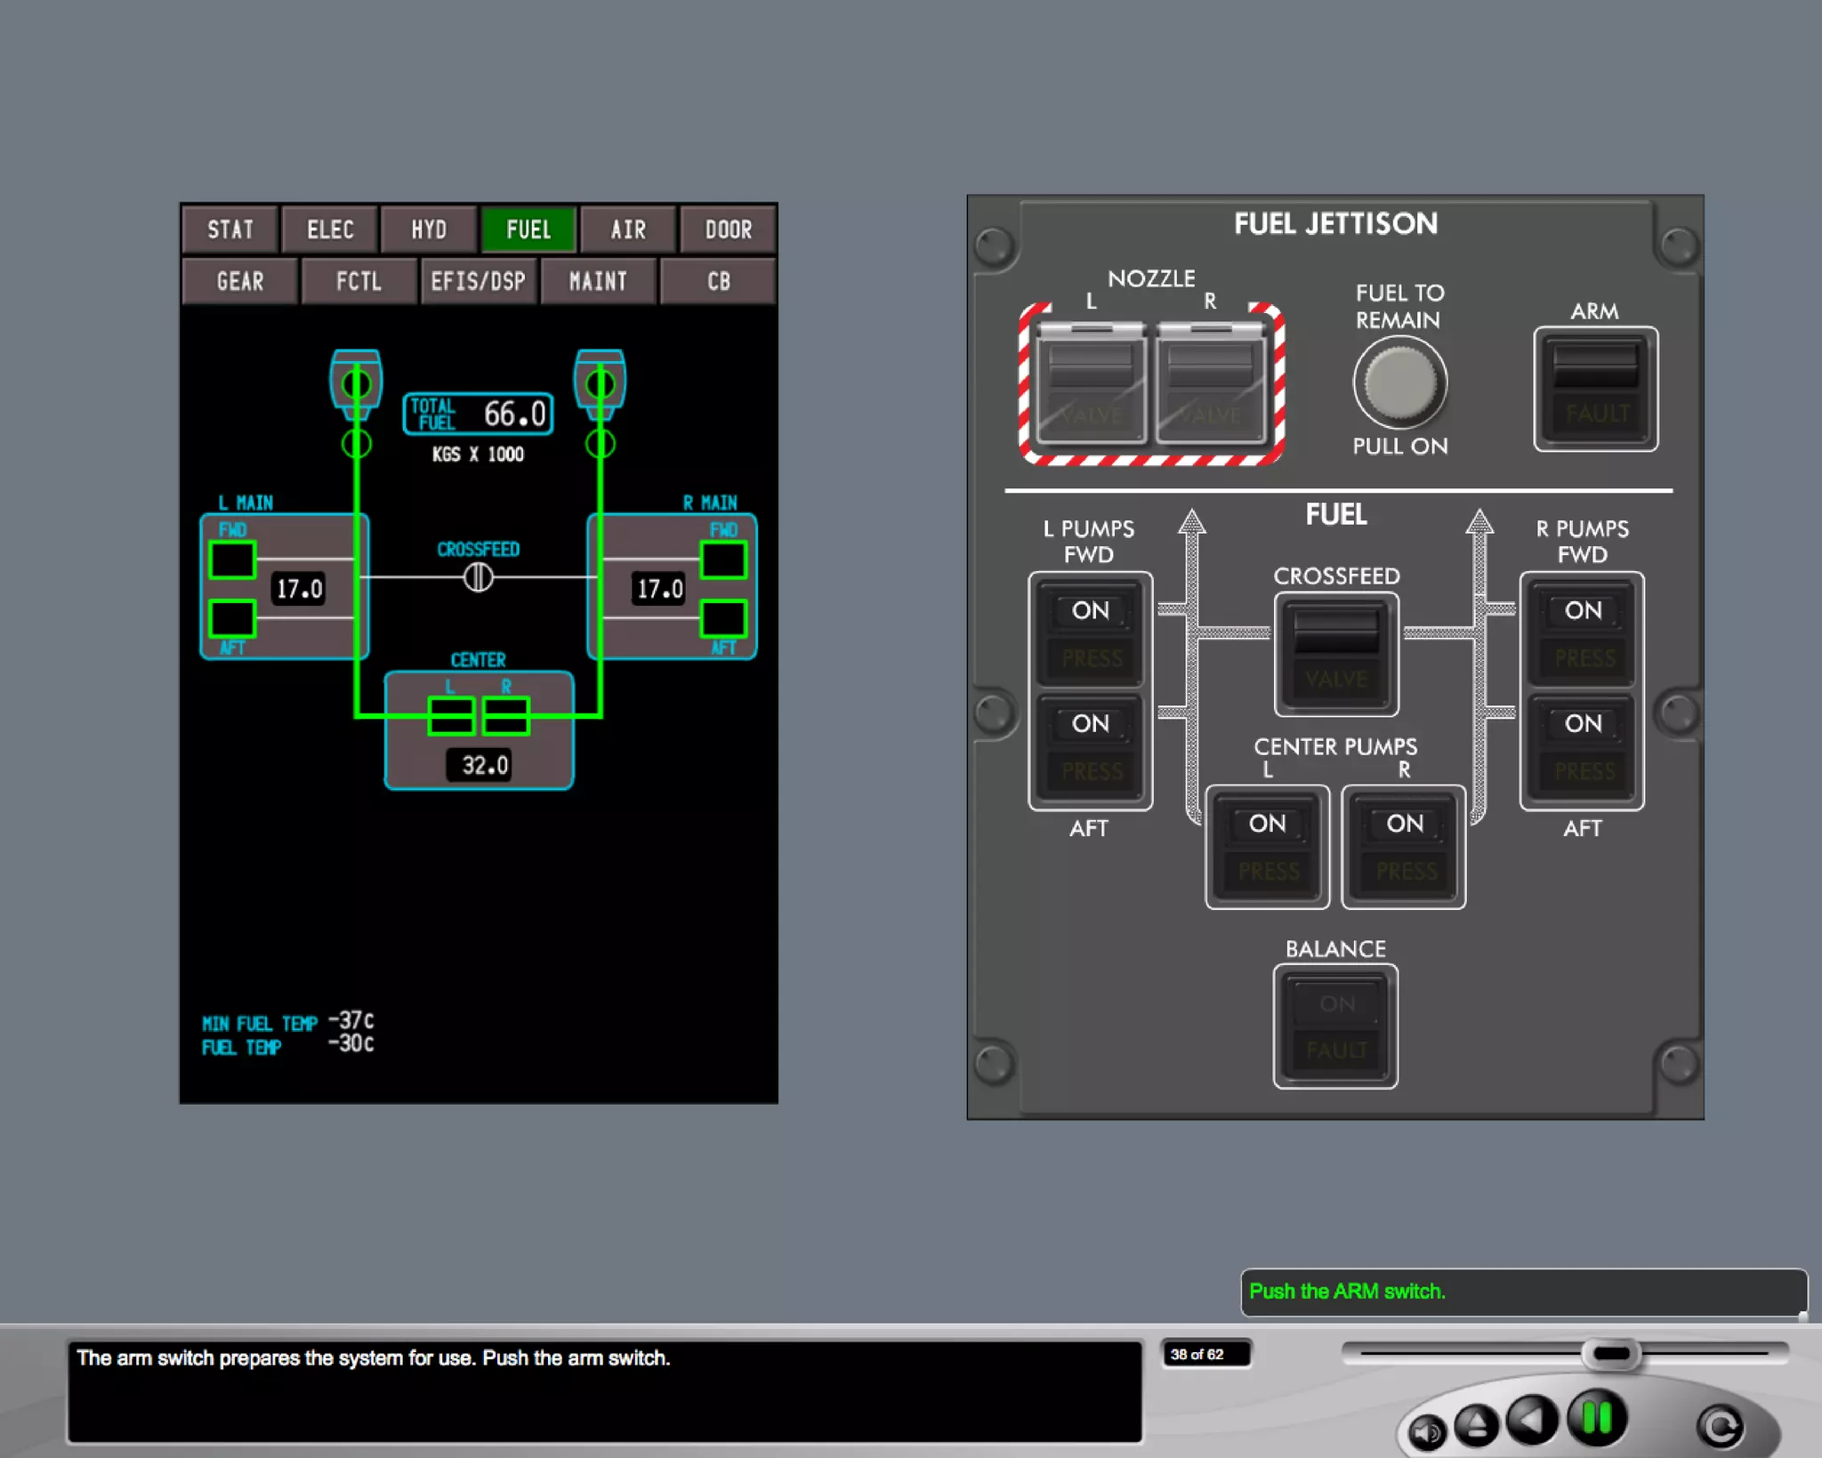Click the CENTER tank right pump symbol
This screenshot has height=1458, width=1822.
tap(506, 716)
